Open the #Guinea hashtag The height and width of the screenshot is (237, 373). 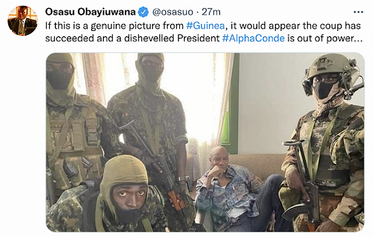point(205,26)
